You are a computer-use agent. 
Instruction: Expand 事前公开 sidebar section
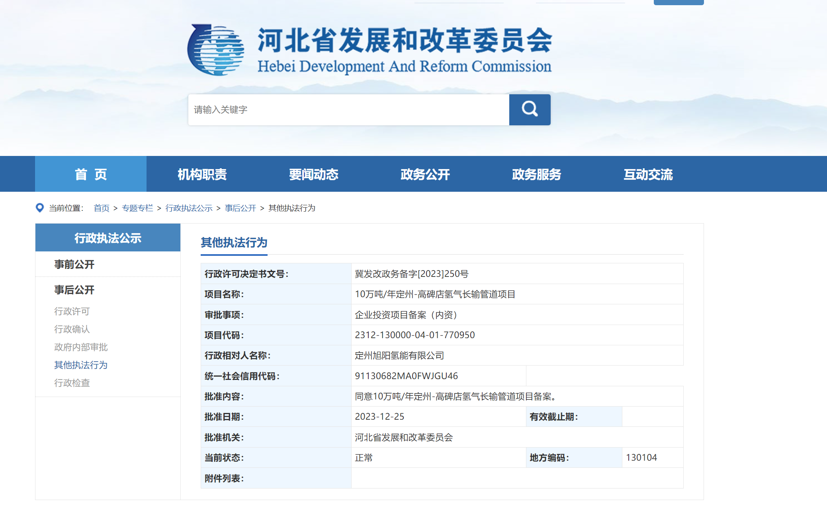click(74, 265)
